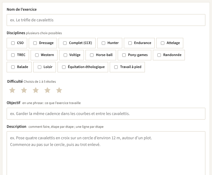Click the 'Description' label
212x175 pixels.
pos(17,126)
